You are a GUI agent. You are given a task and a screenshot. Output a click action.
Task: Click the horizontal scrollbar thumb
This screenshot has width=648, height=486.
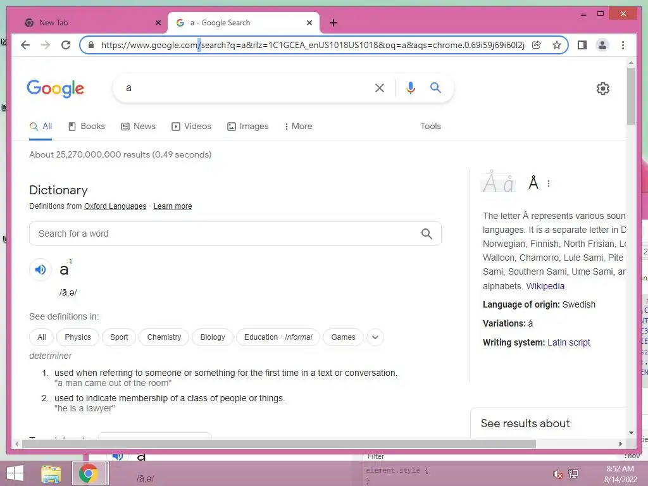(279, 444)
